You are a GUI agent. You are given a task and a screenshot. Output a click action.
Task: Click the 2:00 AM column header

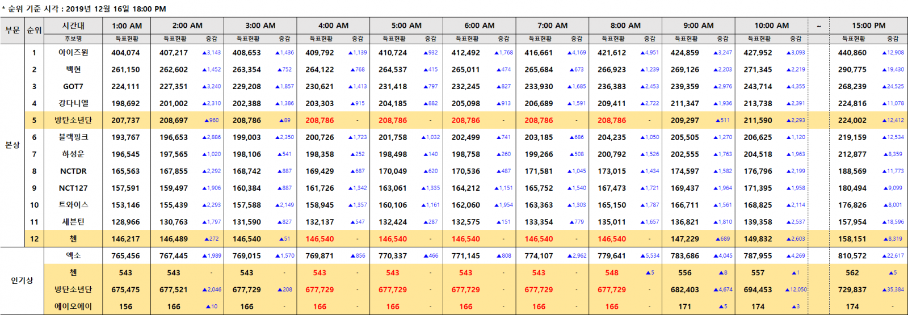point(187,26)
